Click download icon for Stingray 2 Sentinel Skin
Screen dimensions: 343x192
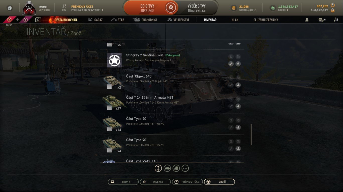pyautogui.click(x=238, y=64)
